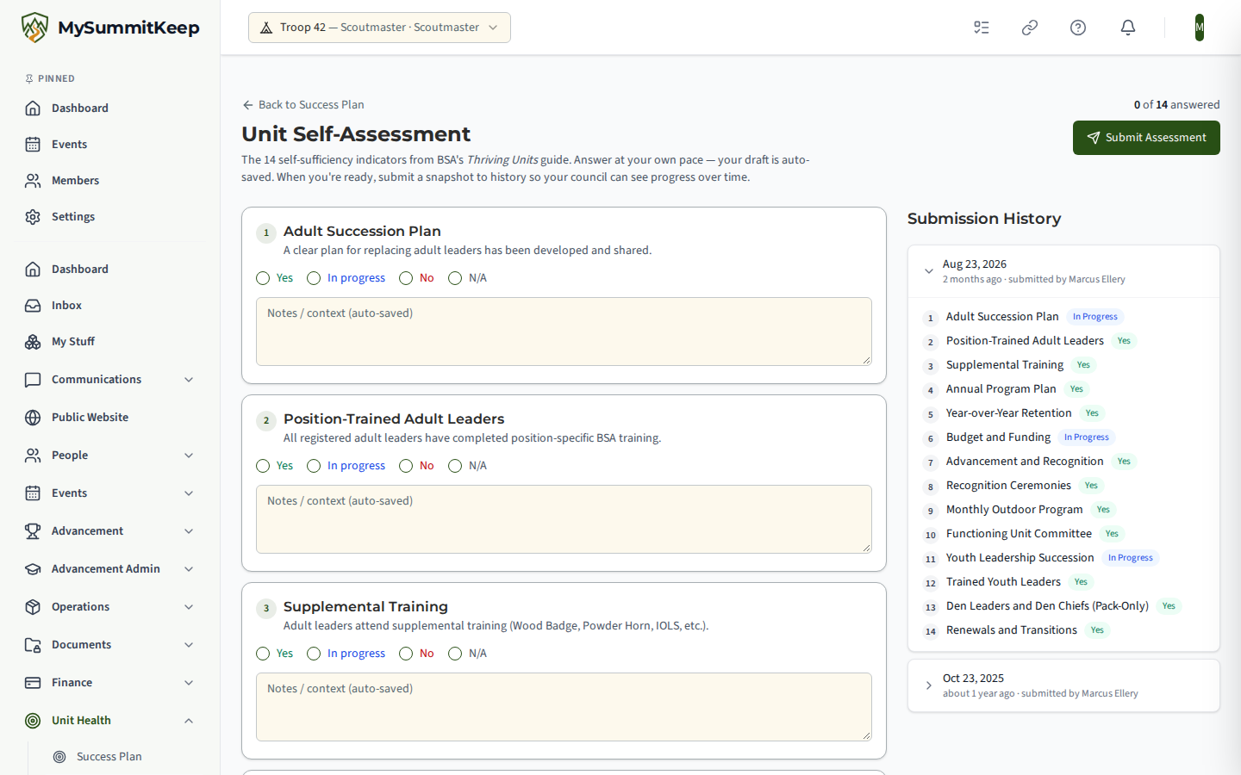This screenshot has width=1241, height=775.
Task: Click the back arrow icon beside Success Plan
Action: (x=248, y=104)
